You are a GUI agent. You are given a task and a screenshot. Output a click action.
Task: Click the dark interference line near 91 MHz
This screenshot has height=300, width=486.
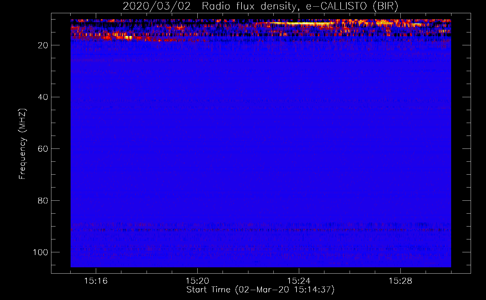point(261,230)
